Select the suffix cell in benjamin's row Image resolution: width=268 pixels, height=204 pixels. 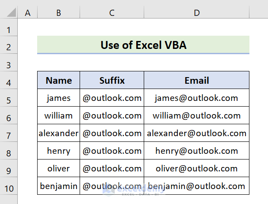pyautogui.click(x=112, y=186)
